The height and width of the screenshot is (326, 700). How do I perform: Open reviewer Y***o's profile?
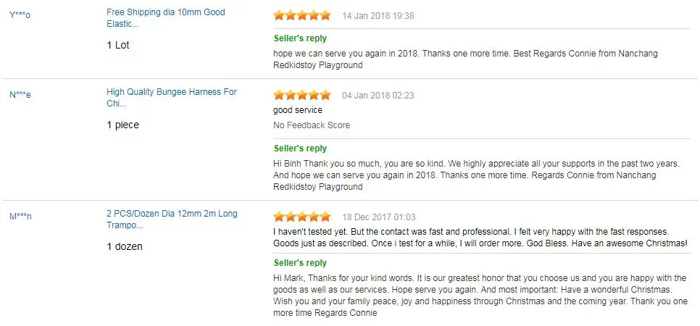[20, 15]
